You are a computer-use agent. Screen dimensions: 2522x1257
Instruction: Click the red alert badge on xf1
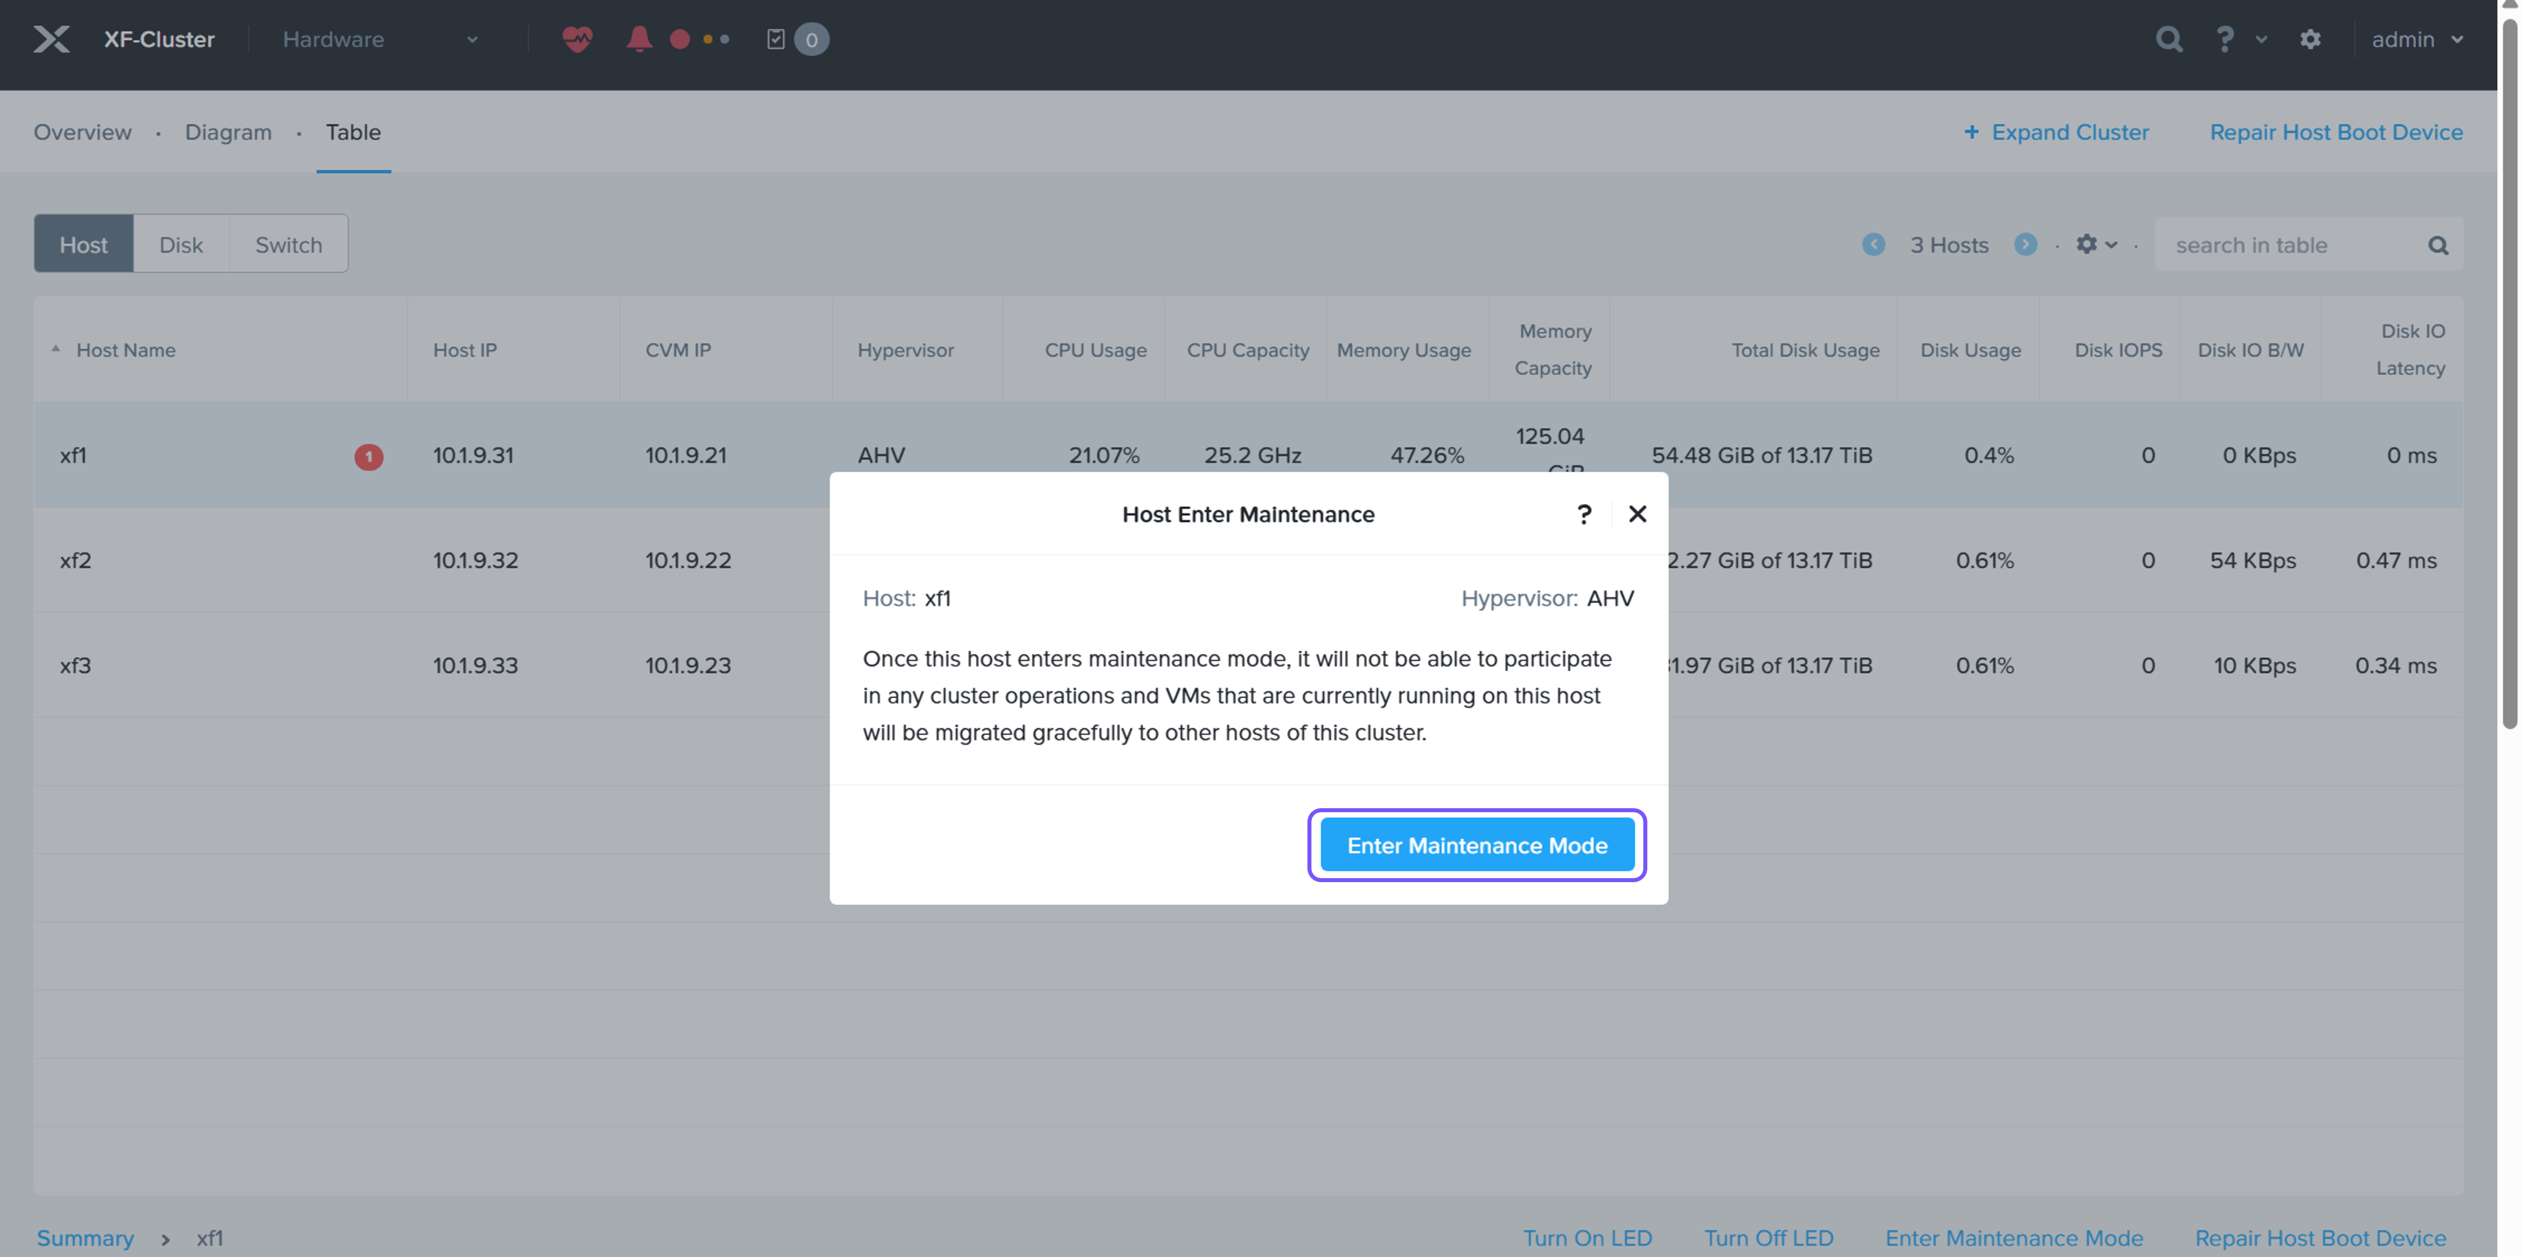[x=368, y=456]
